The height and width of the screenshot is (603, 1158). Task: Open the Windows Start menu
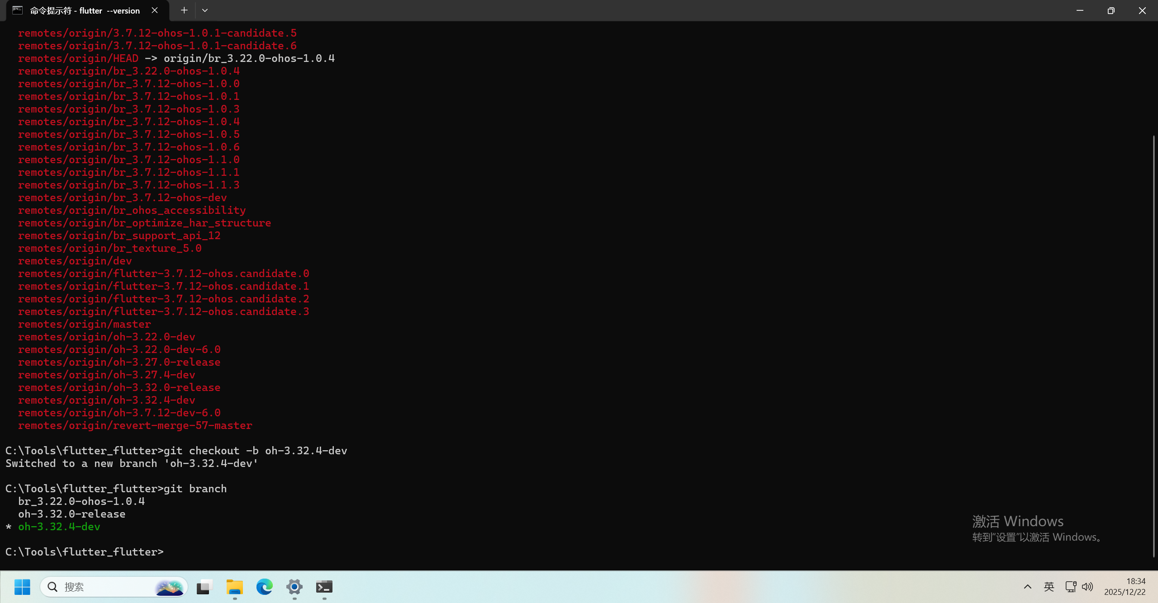coord(22,587)
